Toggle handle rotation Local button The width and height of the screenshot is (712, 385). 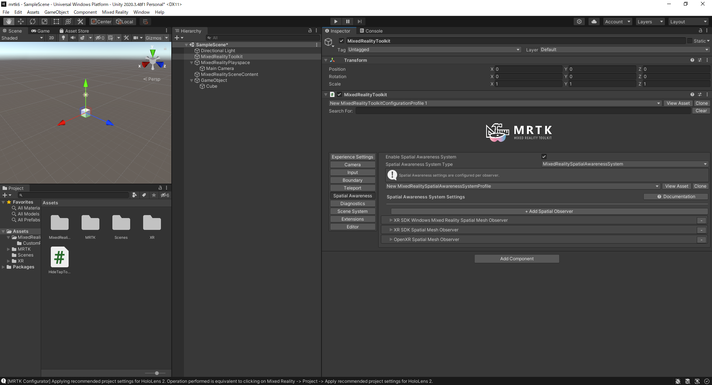125,21
